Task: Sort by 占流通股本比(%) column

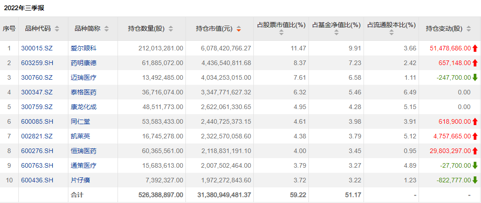Action: (391, 33)
